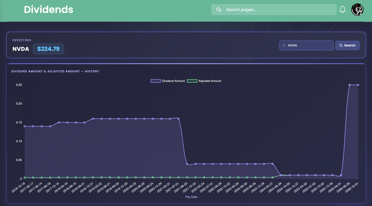The width and height of the screenshot is (372, 206).
Task: Click the 0.10 y-axis label
Action: pos(19,141)
